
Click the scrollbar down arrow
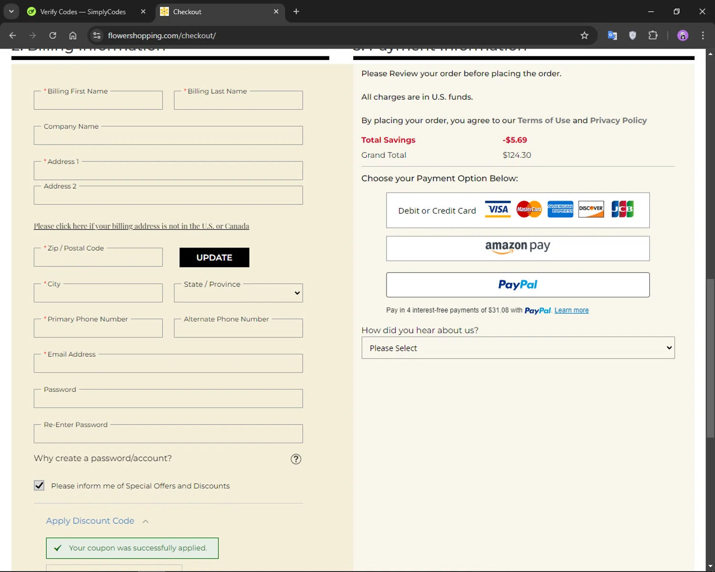click(711, 566)
